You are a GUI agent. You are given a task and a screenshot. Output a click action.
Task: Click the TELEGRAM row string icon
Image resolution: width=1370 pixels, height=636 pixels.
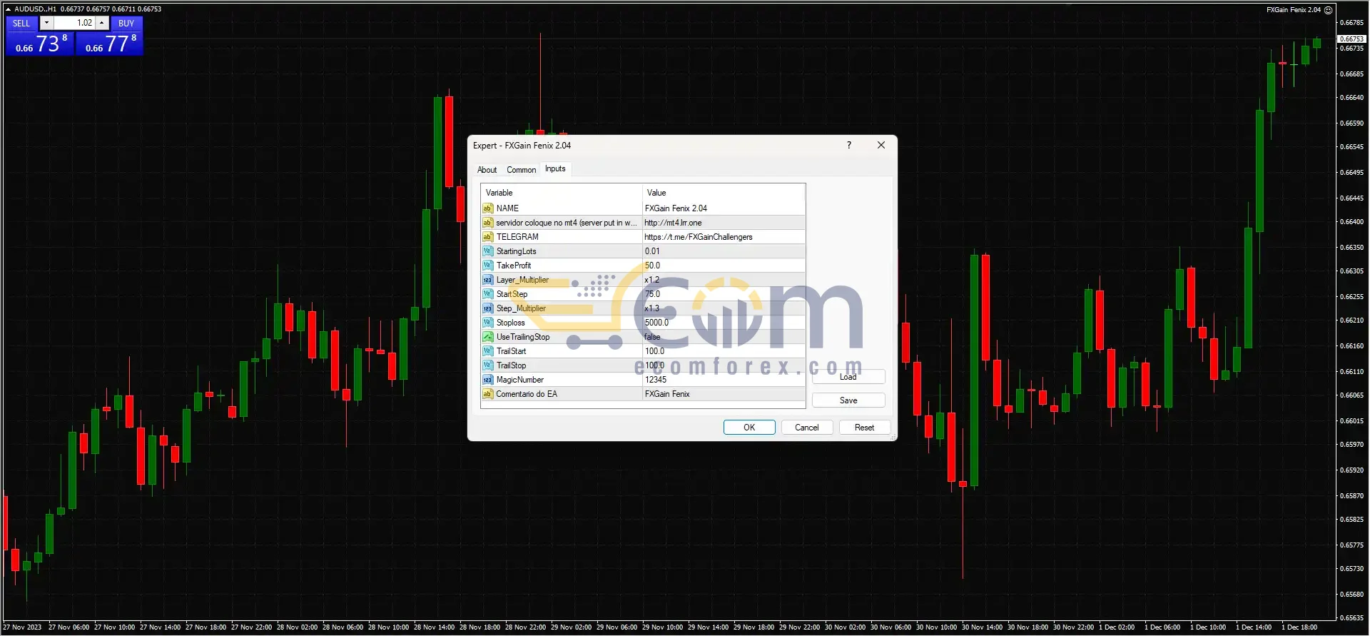(x=488, y=237)
